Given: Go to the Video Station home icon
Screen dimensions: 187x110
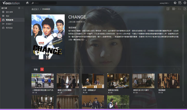Looking at the screenshot, I should (27, 3).
